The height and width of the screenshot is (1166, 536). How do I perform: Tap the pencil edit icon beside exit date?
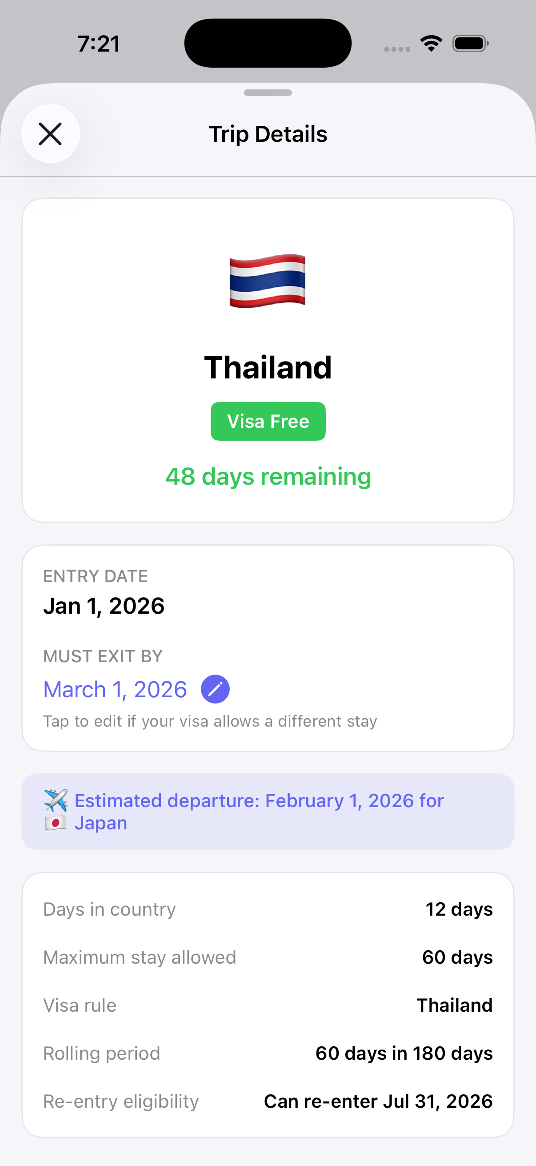tap(215, 689)
